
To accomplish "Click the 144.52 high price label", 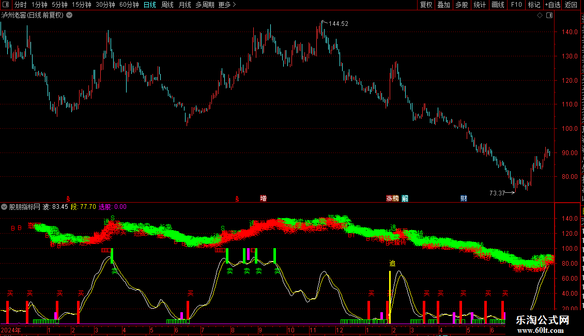I will [338, 23].
